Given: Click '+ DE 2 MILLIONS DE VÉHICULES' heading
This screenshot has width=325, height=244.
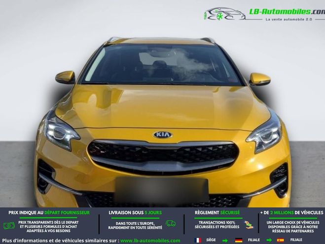Looking at the screenshot, I should (291, 213).
